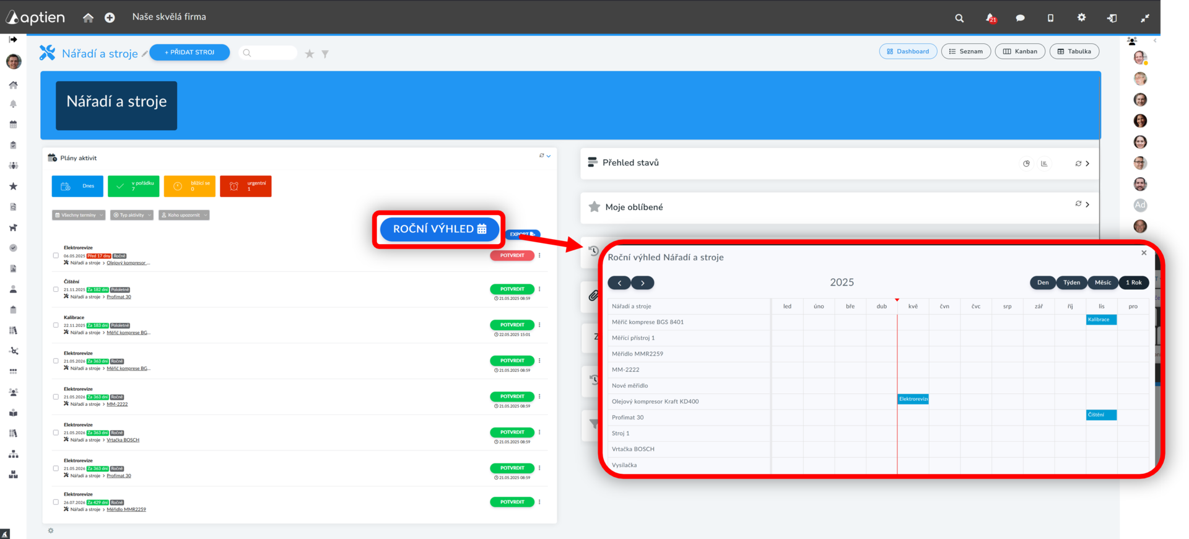
Task: Click the settings gear in top bar
Action: pyautogui.click(x=1081, y=17)
